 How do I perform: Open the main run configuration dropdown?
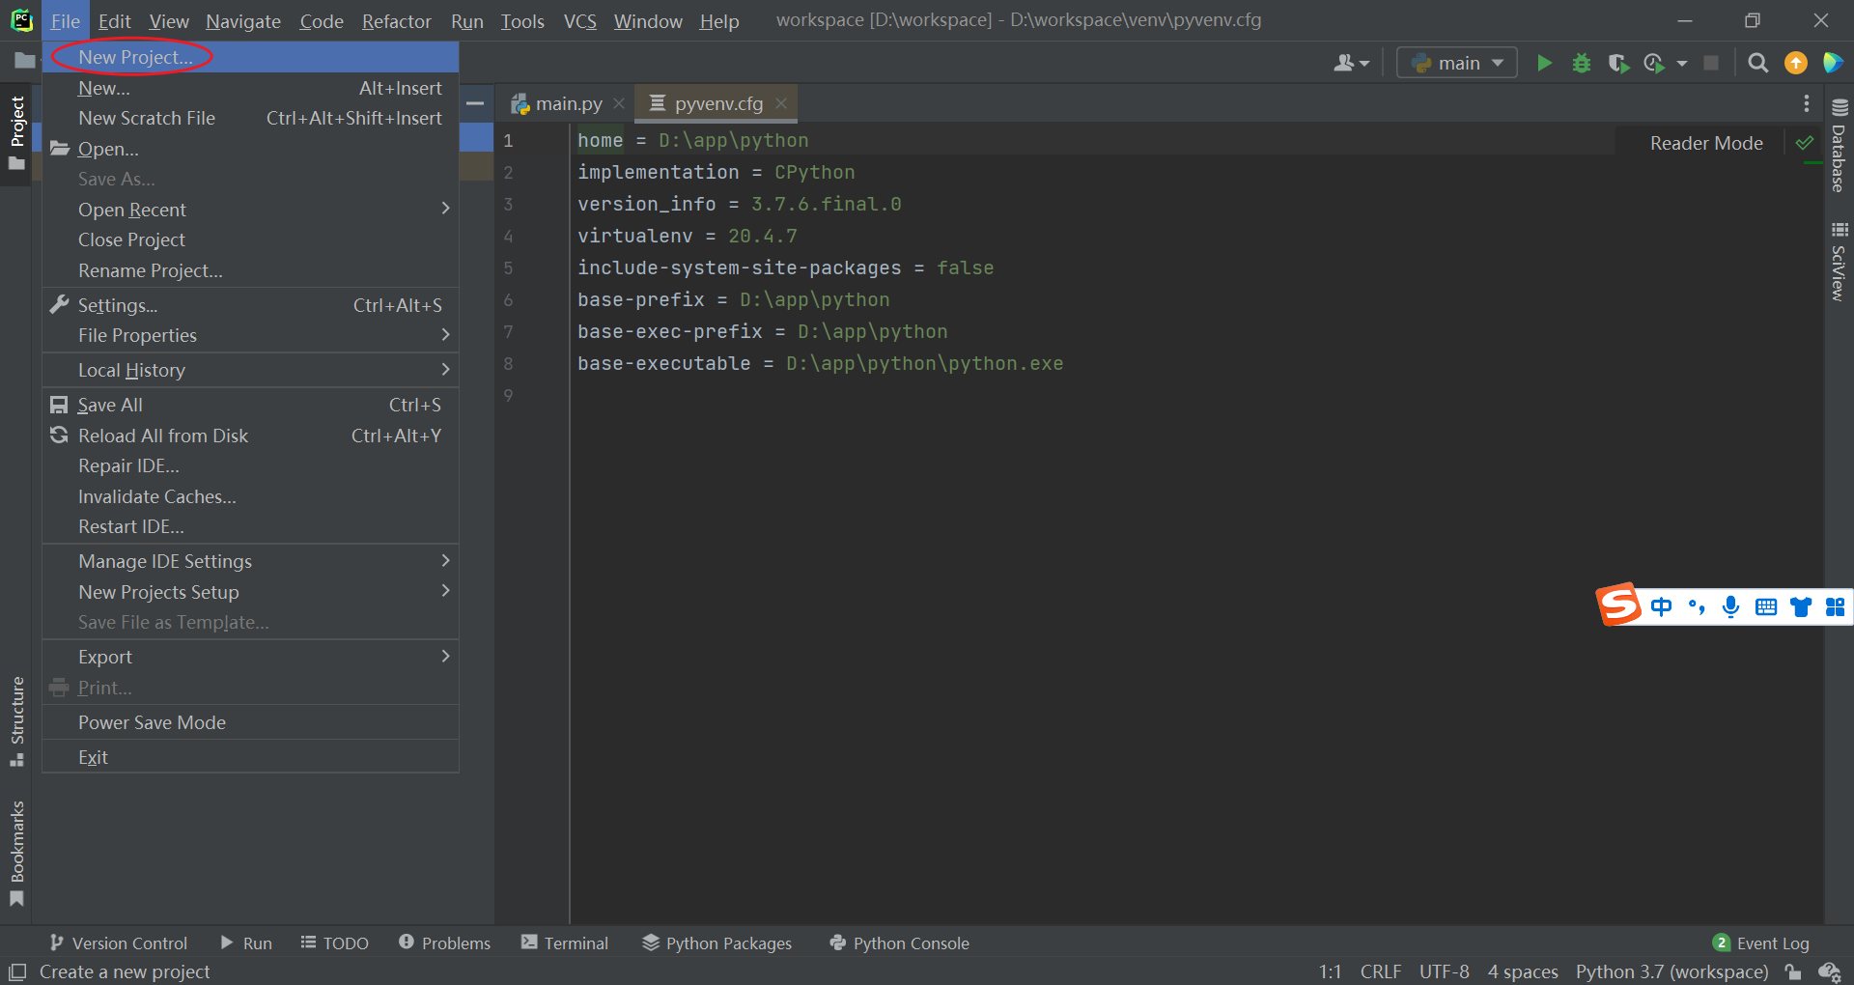tap(1457, 63)
